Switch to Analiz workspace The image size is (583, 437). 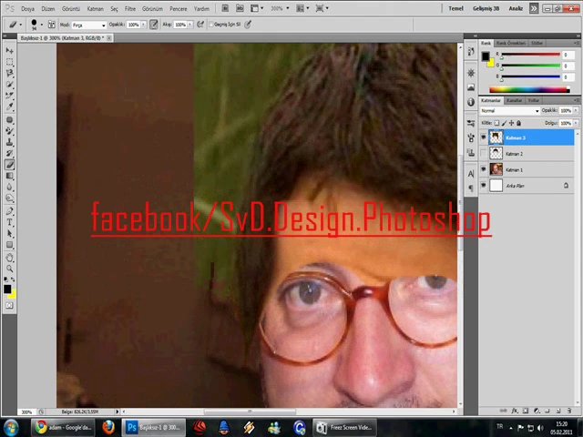click(516, 8)
